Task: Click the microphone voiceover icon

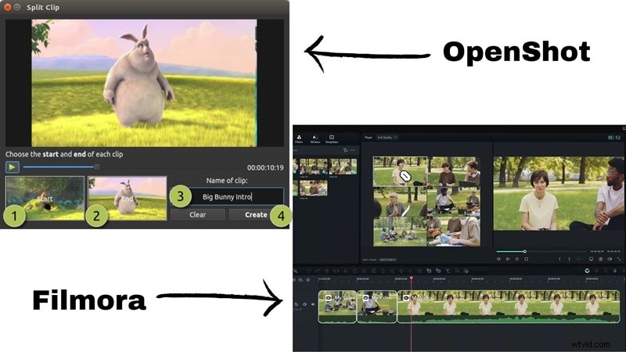Action: point(615,271)
